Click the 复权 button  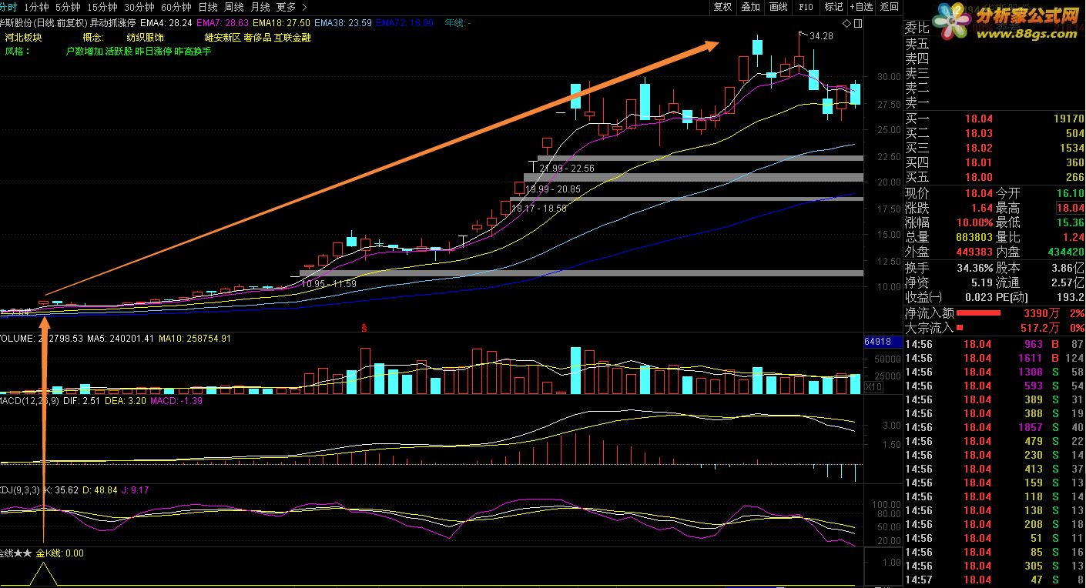point(722,7)
